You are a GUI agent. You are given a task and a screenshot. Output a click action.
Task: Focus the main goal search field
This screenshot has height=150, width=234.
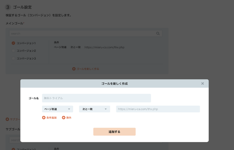86,33
